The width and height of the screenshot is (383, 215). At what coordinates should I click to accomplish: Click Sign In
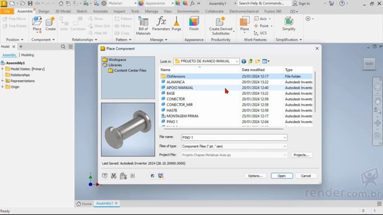[302, 4]
